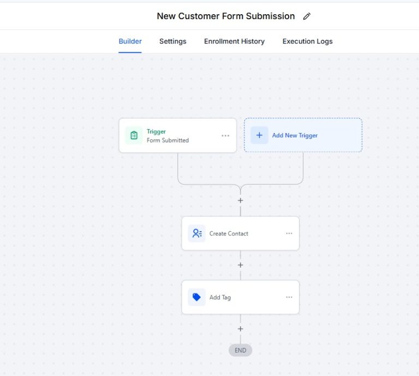
Task: Select the Form Submitted trigger text
Action: click(167, 140)
